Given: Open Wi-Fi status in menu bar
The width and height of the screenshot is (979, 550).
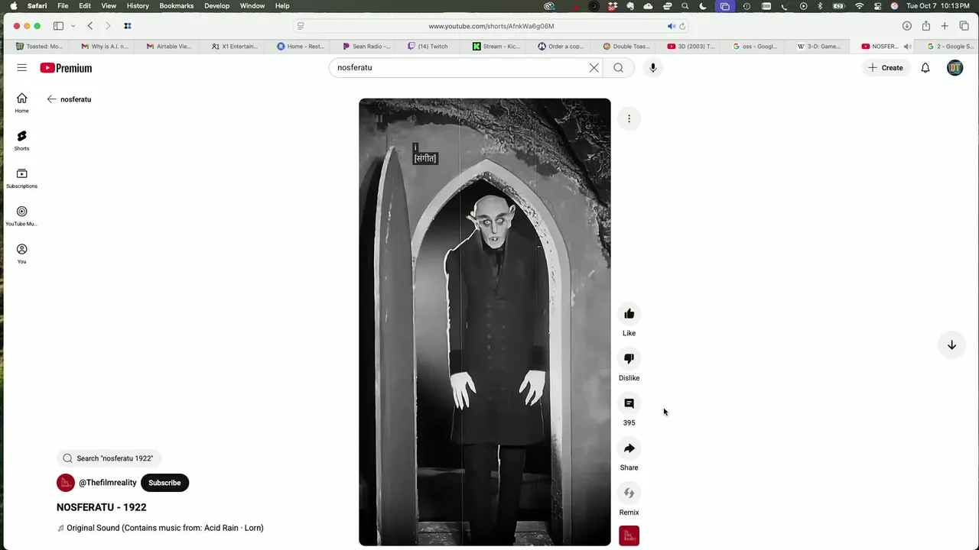Looking at the screenshot, I should click(x=859, y=6).
